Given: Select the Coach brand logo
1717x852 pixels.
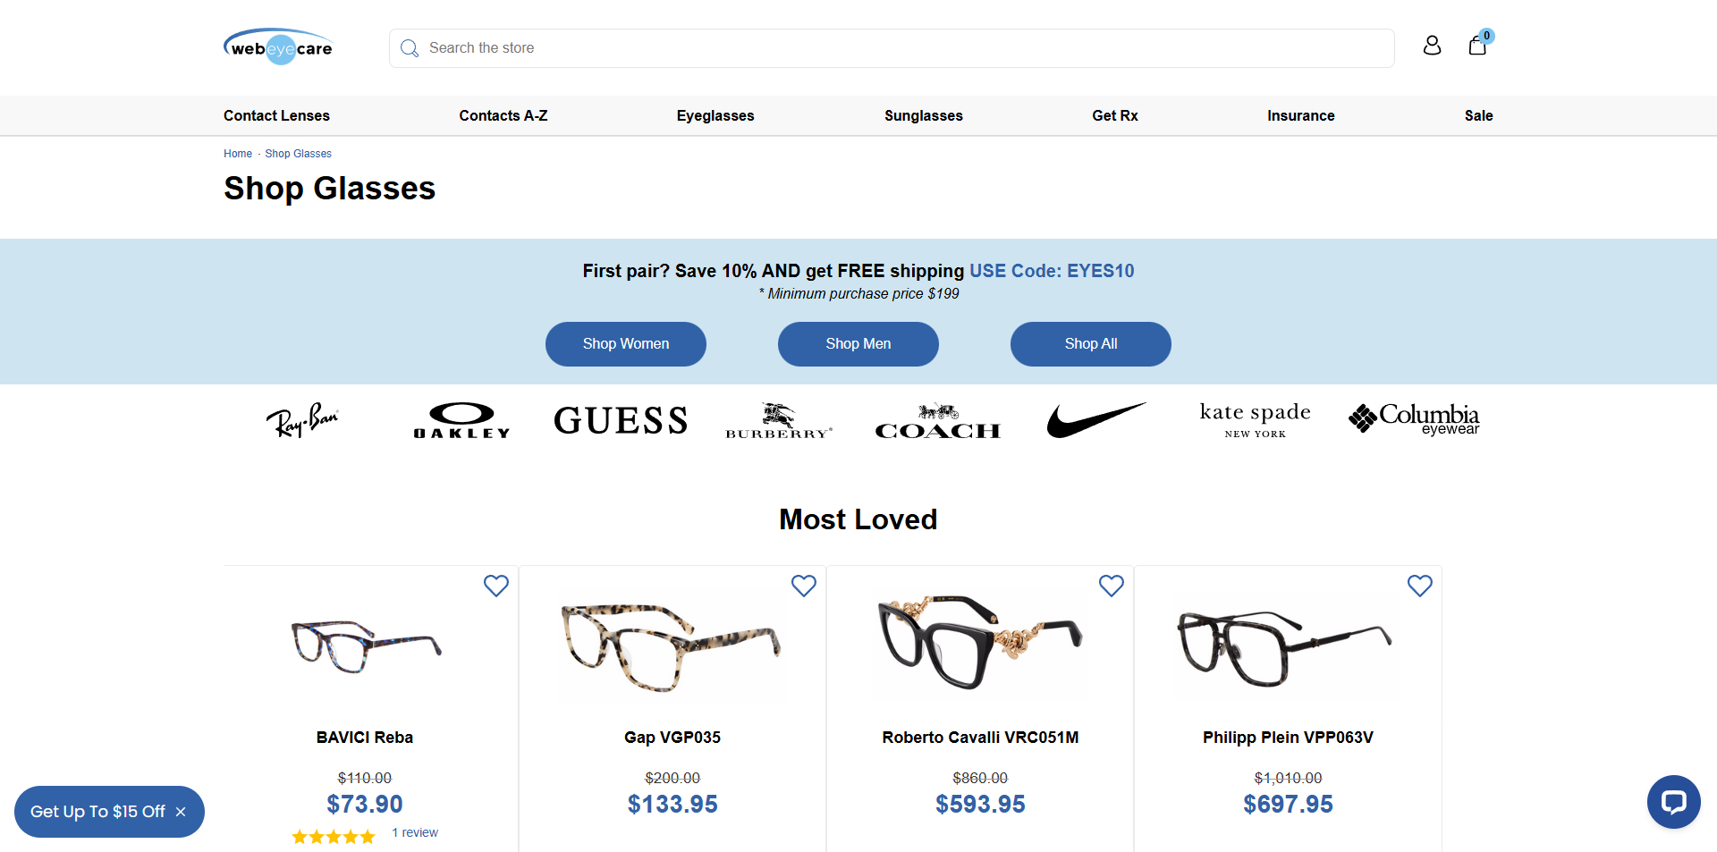Looking at the screenshot, I should (x=937, y=422).
